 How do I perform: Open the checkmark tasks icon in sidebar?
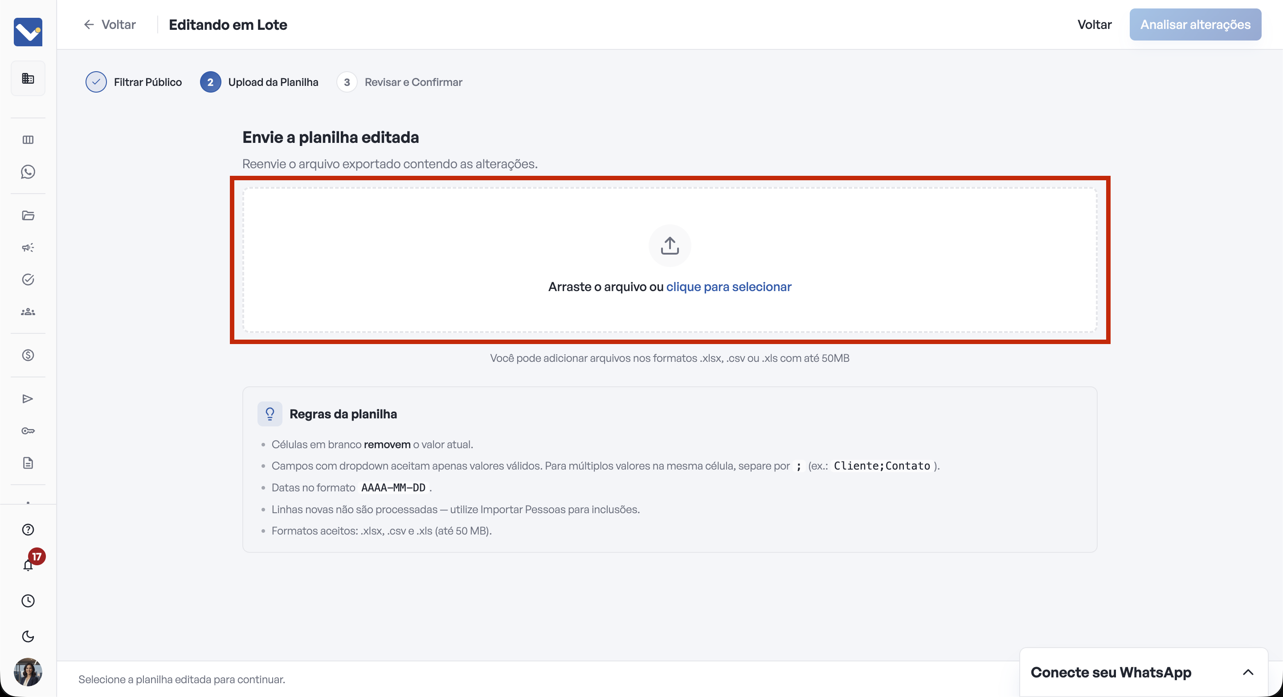[28, 280]
